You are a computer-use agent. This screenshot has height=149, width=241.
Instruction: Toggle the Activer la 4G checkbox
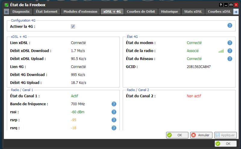point(73,26)
